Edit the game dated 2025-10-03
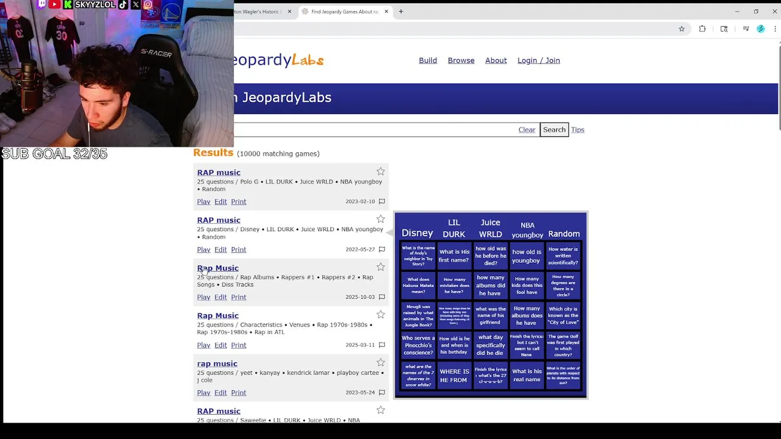781x439 pixels. coord(221,298)
